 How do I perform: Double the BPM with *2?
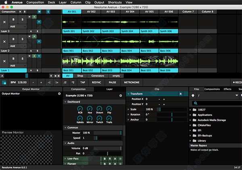pyautogui.click(x=73, y=82)
